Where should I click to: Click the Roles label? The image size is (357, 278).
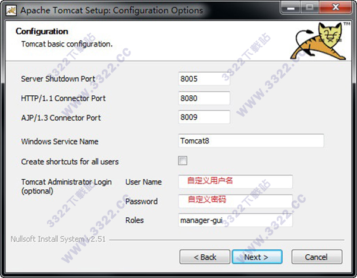pos(134,220)
